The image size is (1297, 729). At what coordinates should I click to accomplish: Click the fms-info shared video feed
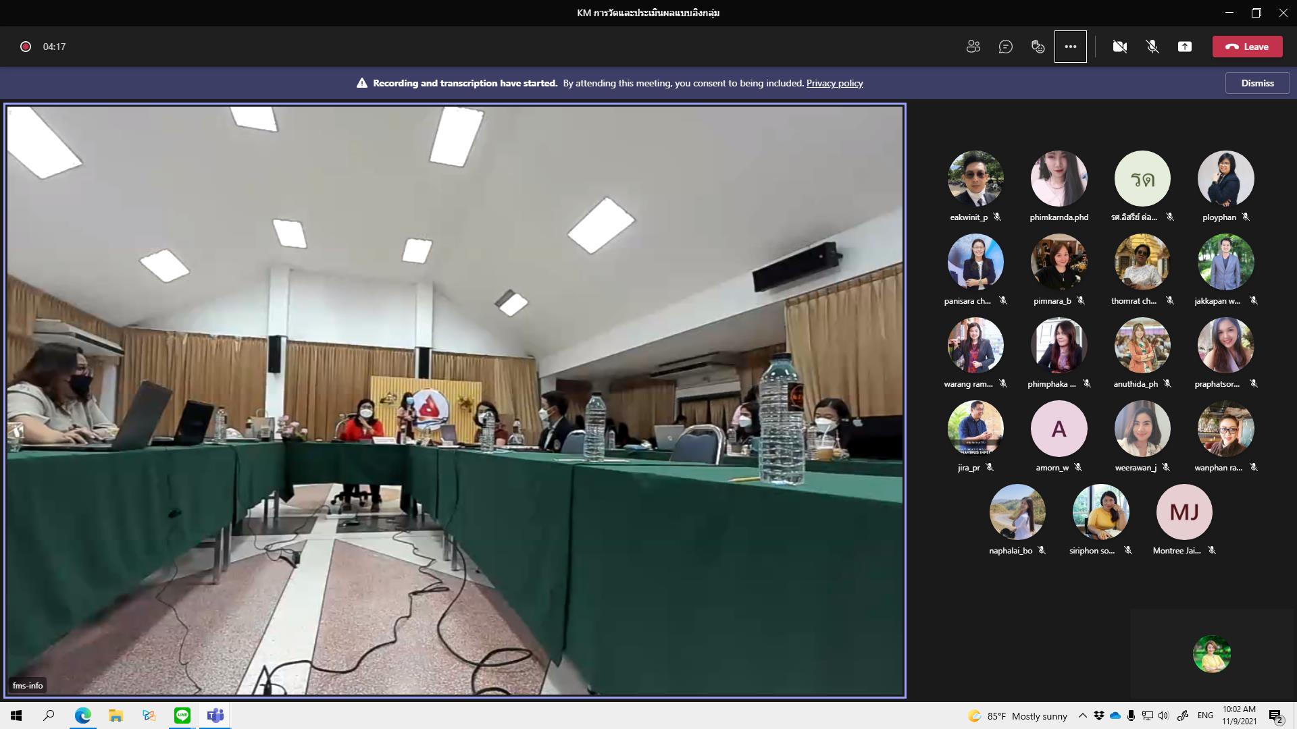pyautogui.click(x=455, y=400)
